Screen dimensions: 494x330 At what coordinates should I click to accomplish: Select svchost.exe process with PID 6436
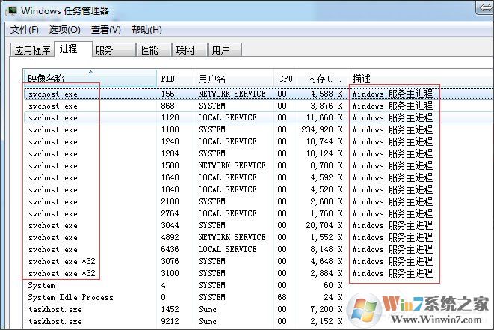click(259, 249)
